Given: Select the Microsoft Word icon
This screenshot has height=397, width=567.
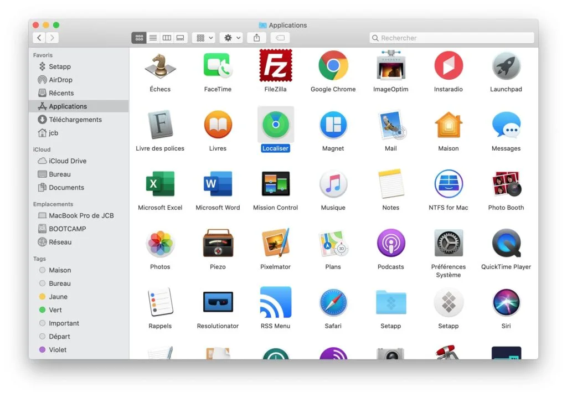Looking at the screenshot, I should [218, 184].
